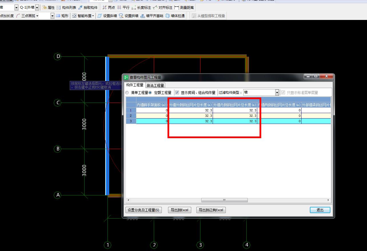
Task: Minimize the 查看构件图元工程量 dialog
Action: (308, 76)
